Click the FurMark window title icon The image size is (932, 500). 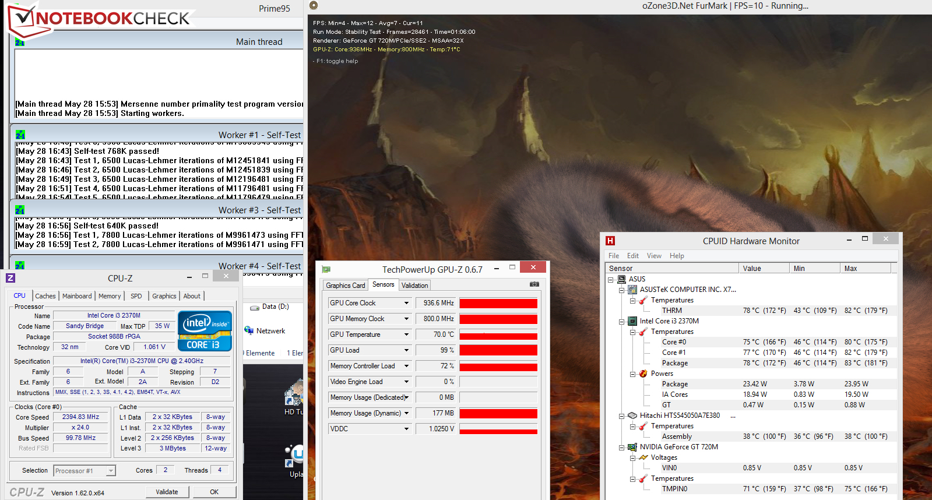pyautogui.click(x=314, y=5)
